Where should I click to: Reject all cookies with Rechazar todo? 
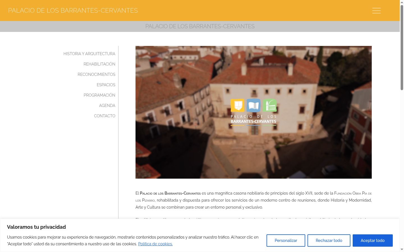pos(329,241)
